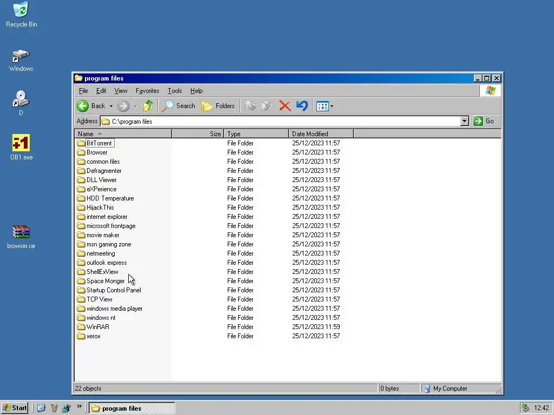This screenshot has height=415, width=554.
Task: Select the microsoft frontpage folder icon
Action: pyautogui.click(x=81, y=225)
